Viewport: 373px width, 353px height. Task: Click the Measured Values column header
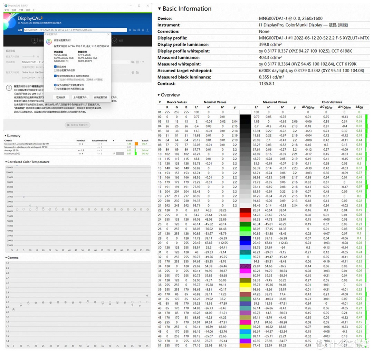[x=275, y=102]
